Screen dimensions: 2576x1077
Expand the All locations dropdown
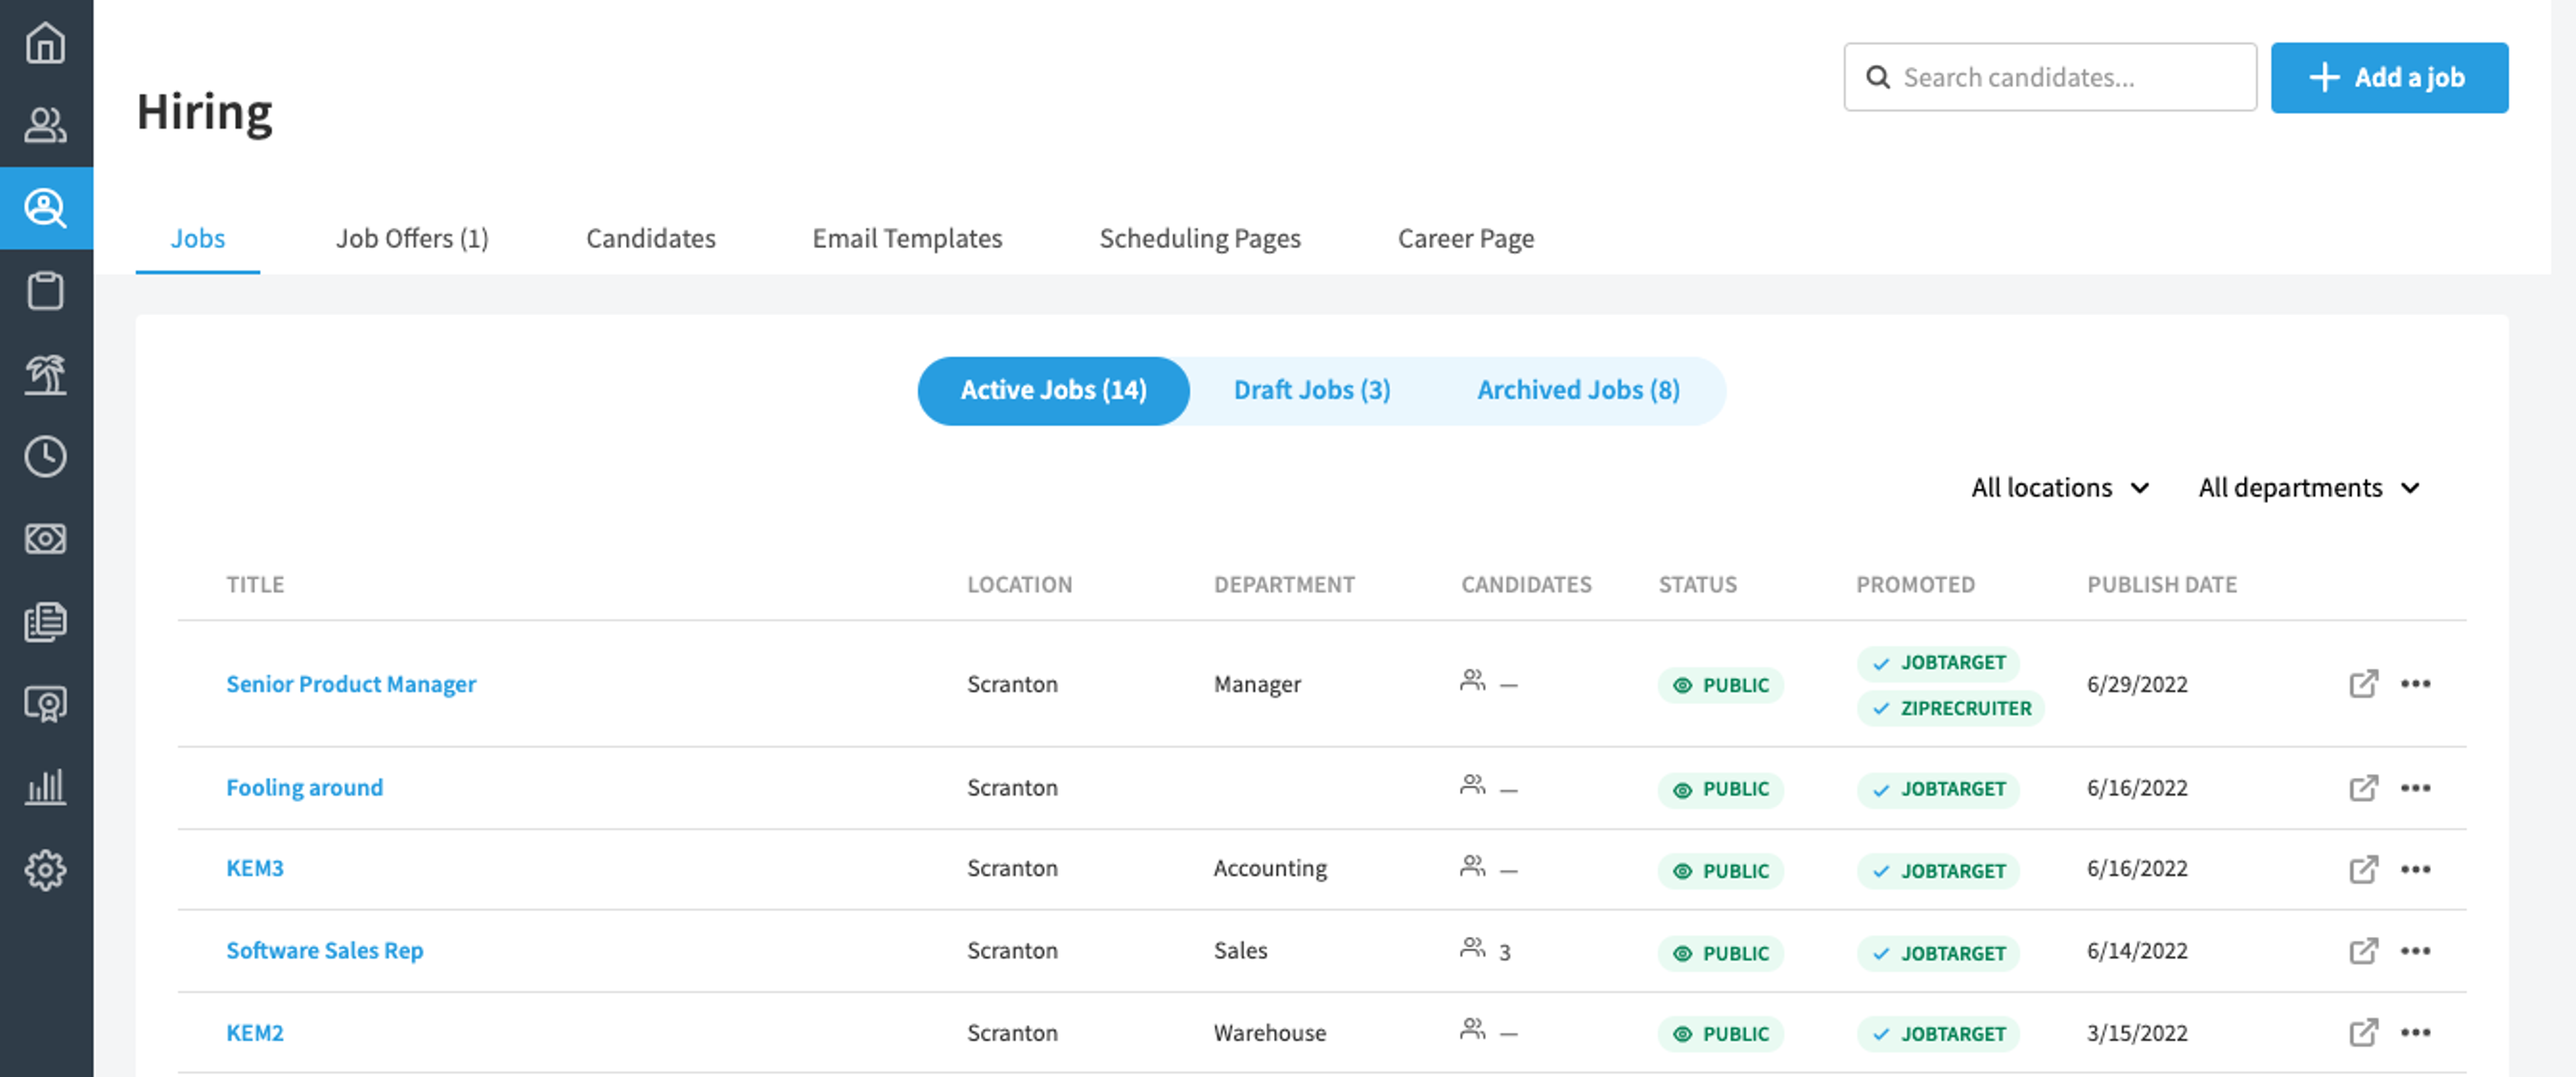(2060, 488)
